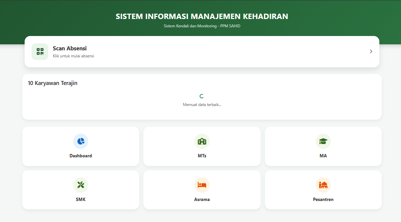401x222 pixels.
Task: Click the '10 Karyawan Terajin' heading
Action: pos(53,83)
